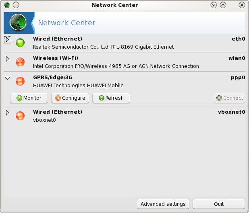The width and height of the screenshot is (249, 213).
Task: Expand the vboxnet0 Wired (Ethernet) entry
Action: click(7, 113)
